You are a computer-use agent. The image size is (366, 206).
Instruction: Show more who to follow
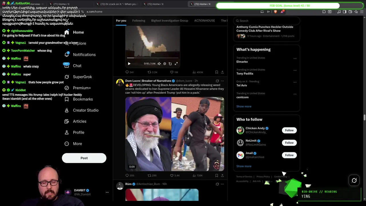click(x=244, y=166)
